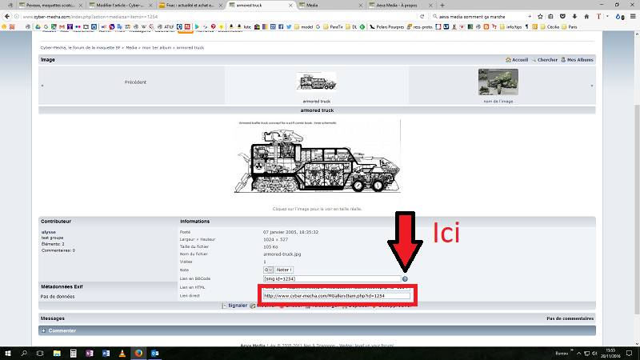Open the model bookmarks folder

[303, 27]
